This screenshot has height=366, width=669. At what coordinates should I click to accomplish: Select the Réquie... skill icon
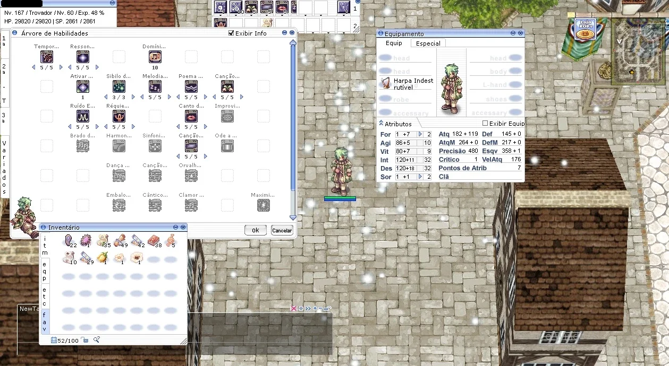click(119, 116)
